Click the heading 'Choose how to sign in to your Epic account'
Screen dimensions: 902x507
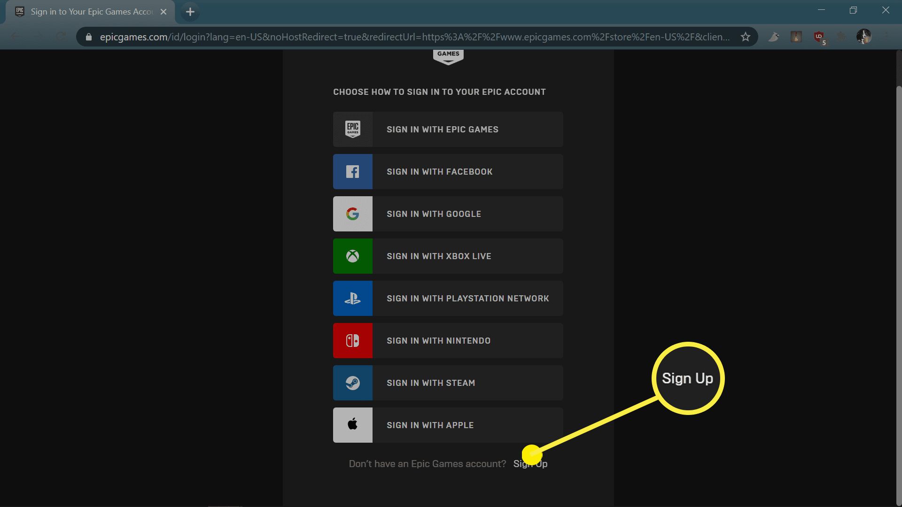pos(439,92)
